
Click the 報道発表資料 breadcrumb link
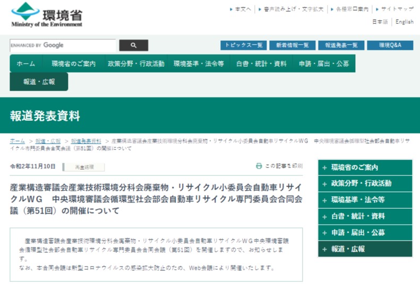(x=86, y=141)
